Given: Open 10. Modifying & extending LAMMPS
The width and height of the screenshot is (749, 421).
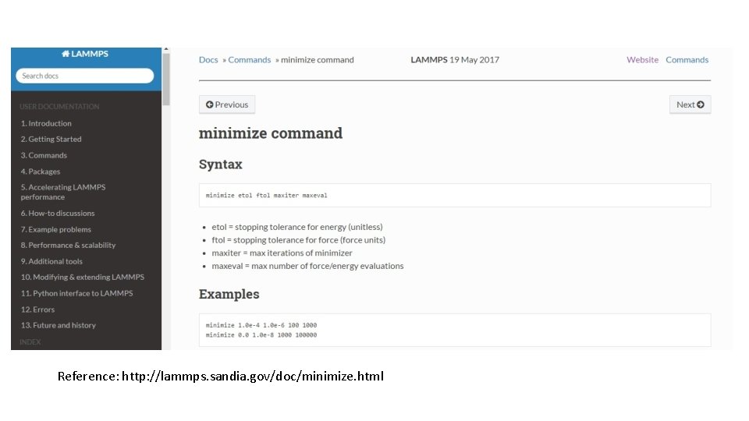Looking at the screenshot, I should pyautogui.click(x=83, y=277).
